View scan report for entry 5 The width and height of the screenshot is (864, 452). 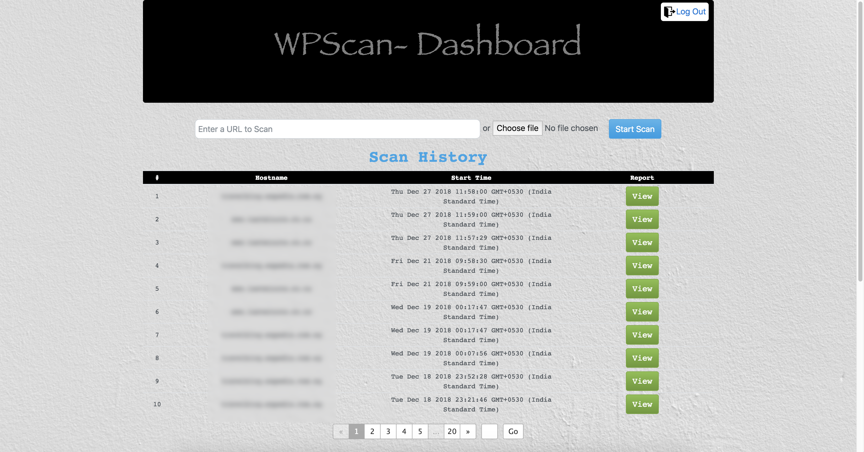(x=642, y=288)
